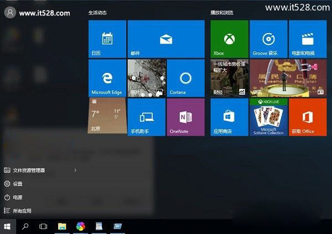
Task: Open the Finance (财经) news tile
Action: pyautogui.click(x=229, y=78)
